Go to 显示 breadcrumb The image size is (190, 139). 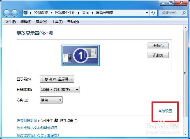pyautogui.click(x=86, y=13)
